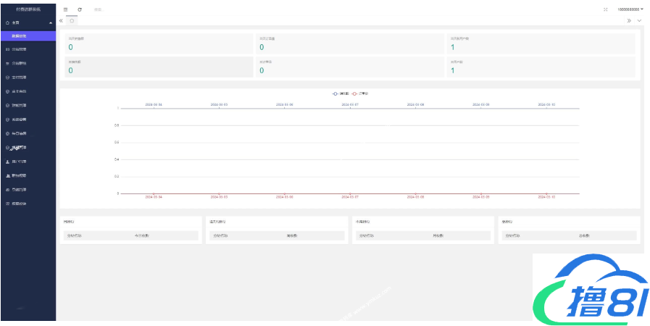The width and height of the screenshot is (650, 326).
Task: Collapse the 主页 home sidebar group
Action: tap(28, 23)
